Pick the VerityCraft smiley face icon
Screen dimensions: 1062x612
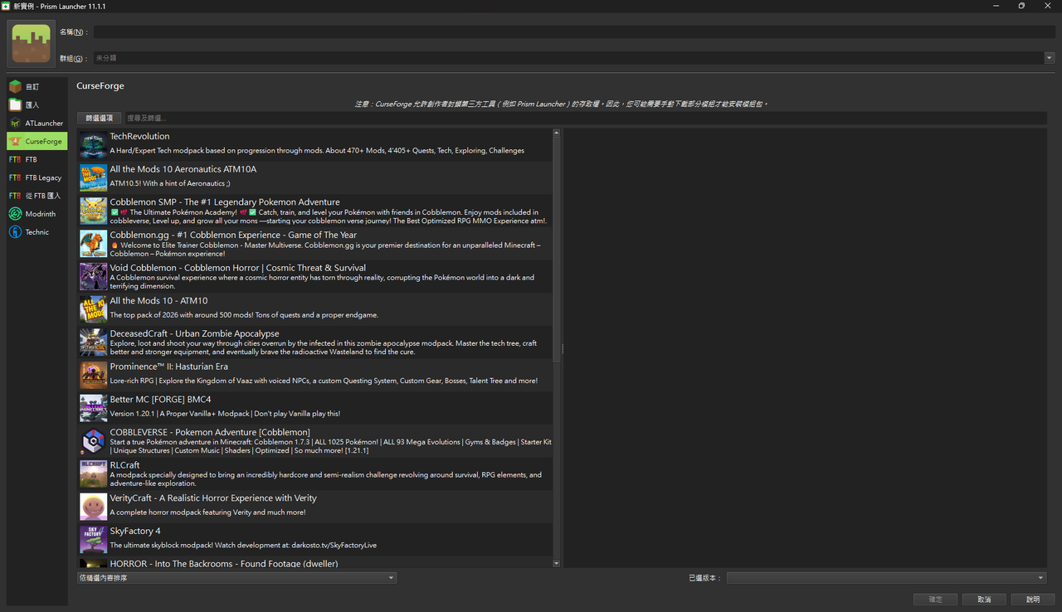(93, 507)
